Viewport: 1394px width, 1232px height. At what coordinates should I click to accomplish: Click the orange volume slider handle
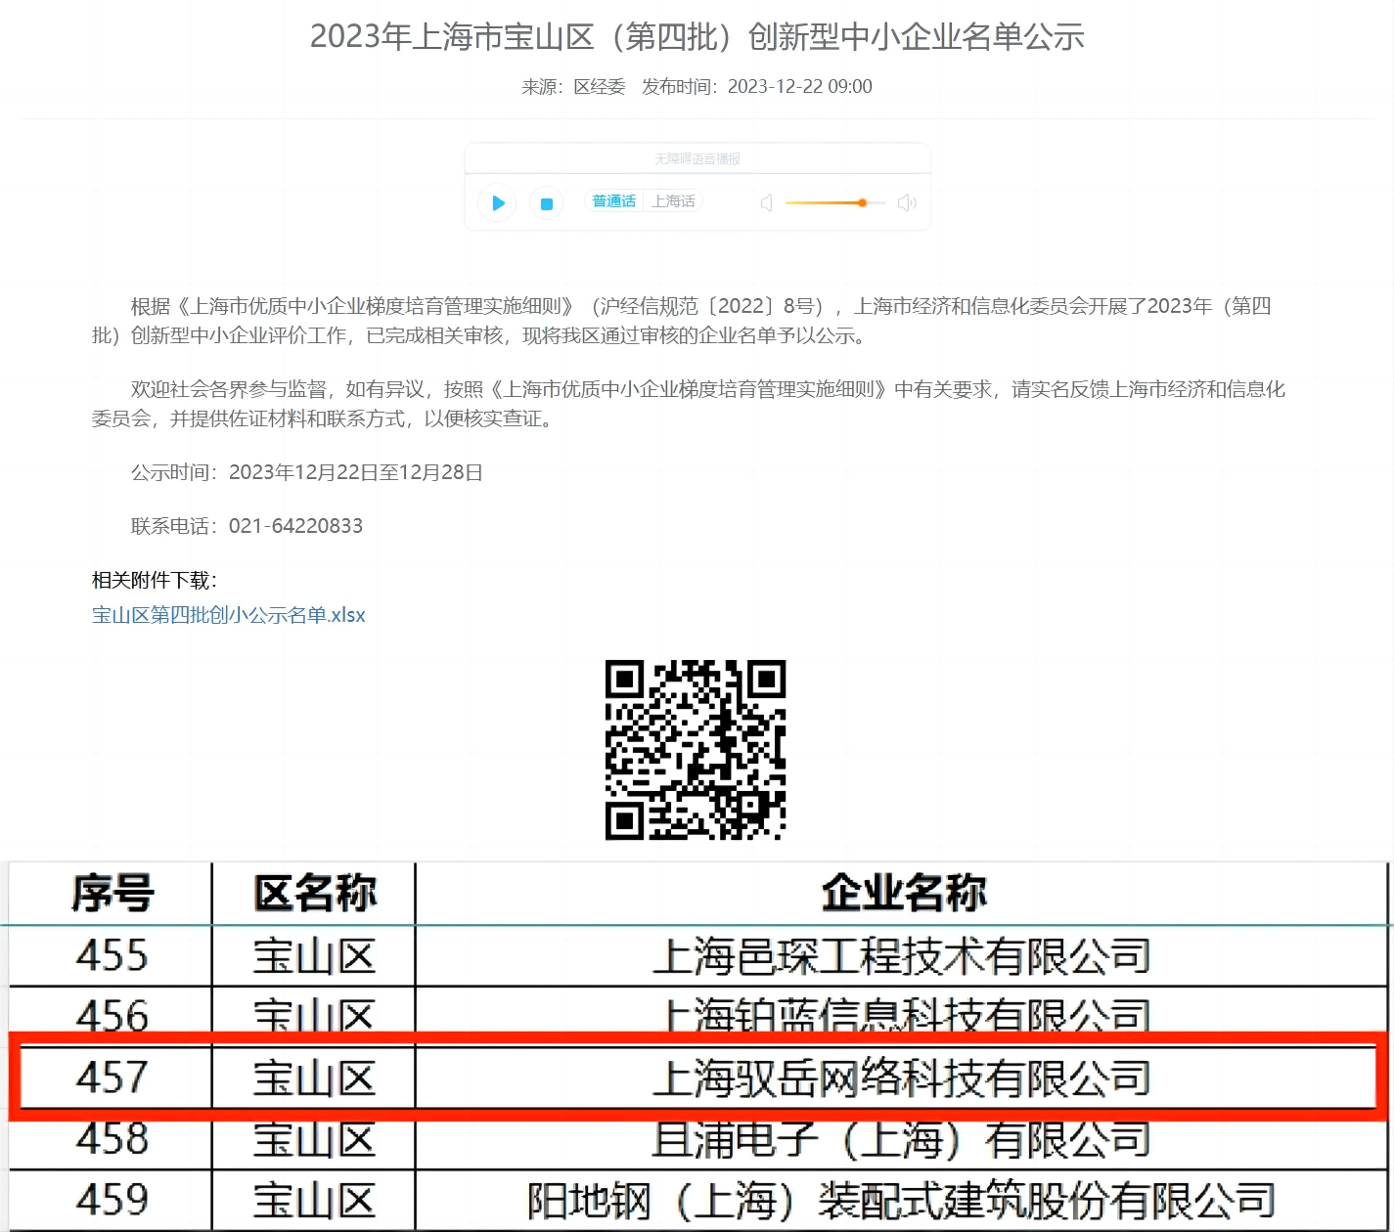[x=862, y=202]
